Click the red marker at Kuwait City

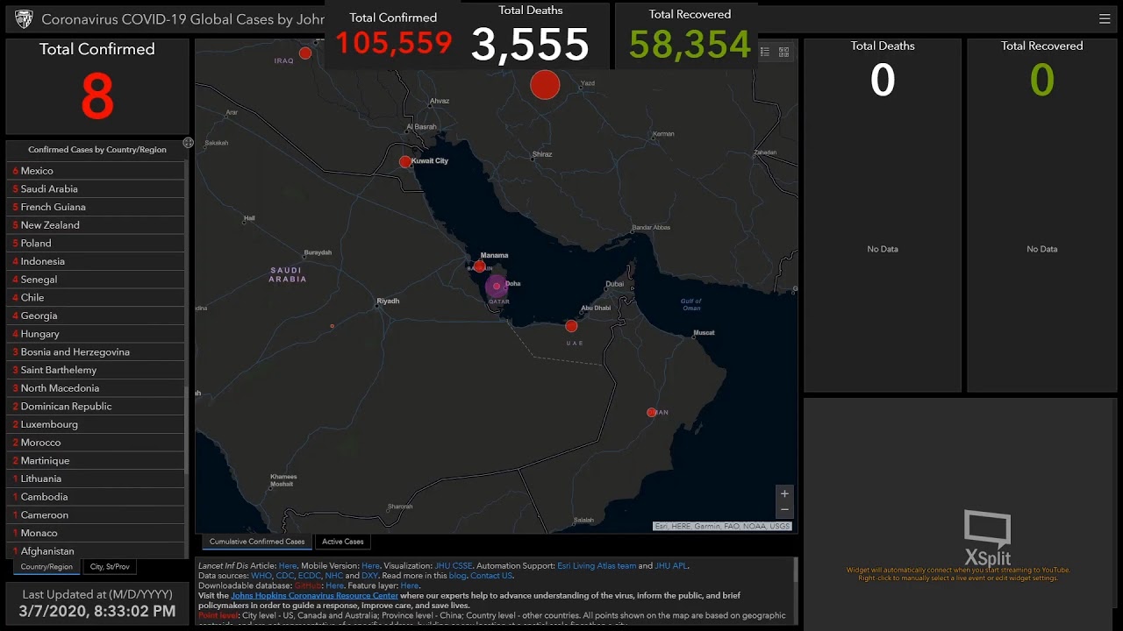coord(404,161)
